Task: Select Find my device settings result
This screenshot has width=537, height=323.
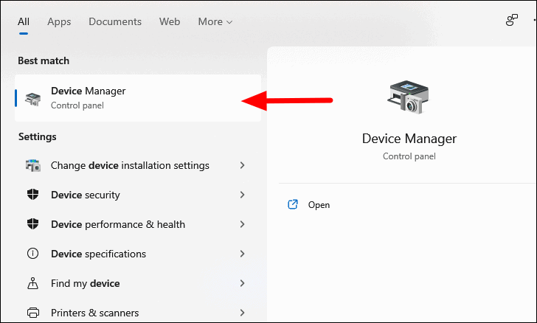Action: tap(138, 283)
